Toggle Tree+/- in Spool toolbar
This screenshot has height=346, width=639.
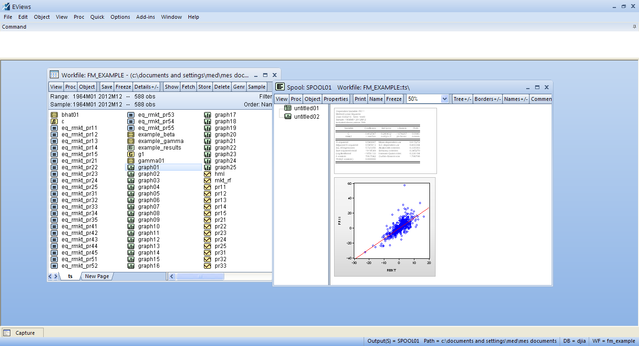coord(462,99)
